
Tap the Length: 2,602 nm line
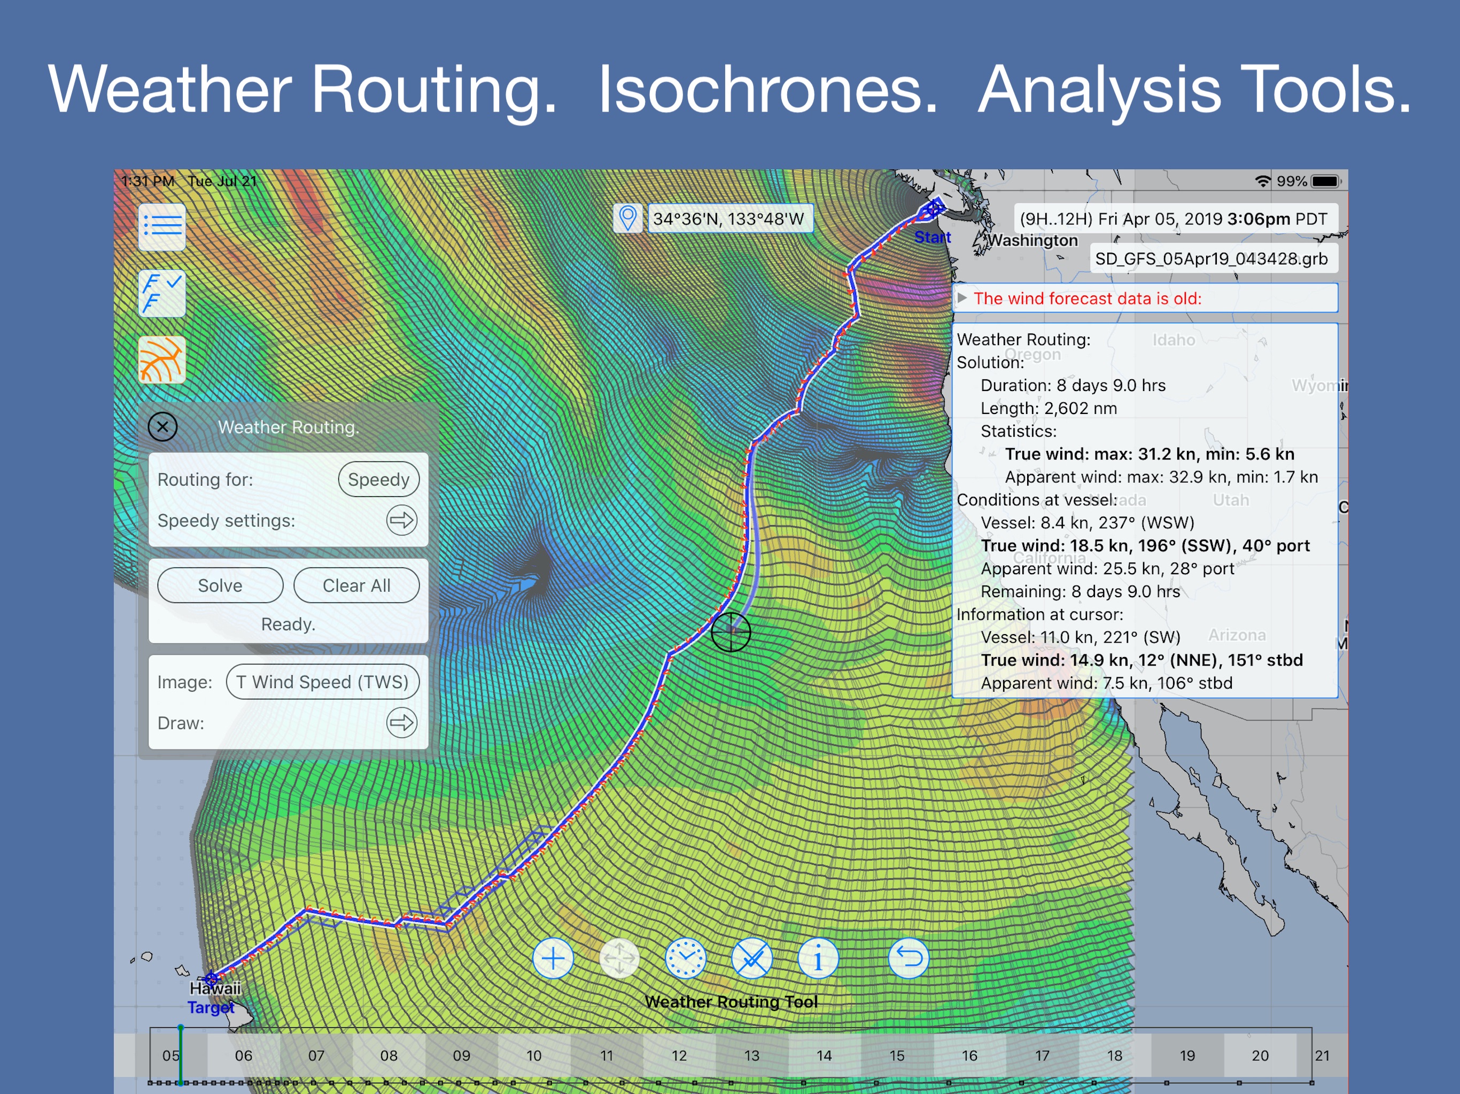1049,409
